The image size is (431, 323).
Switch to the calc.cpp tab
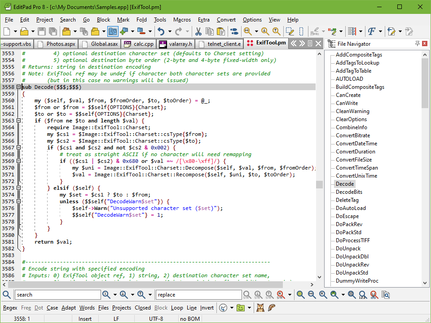(139, 44)
